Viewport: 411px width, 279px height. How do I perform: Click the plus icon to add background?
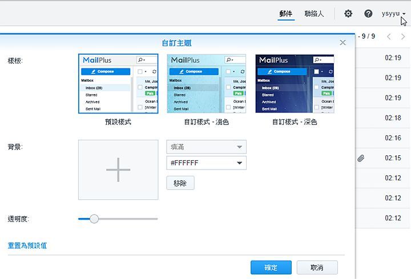(118, 170)
